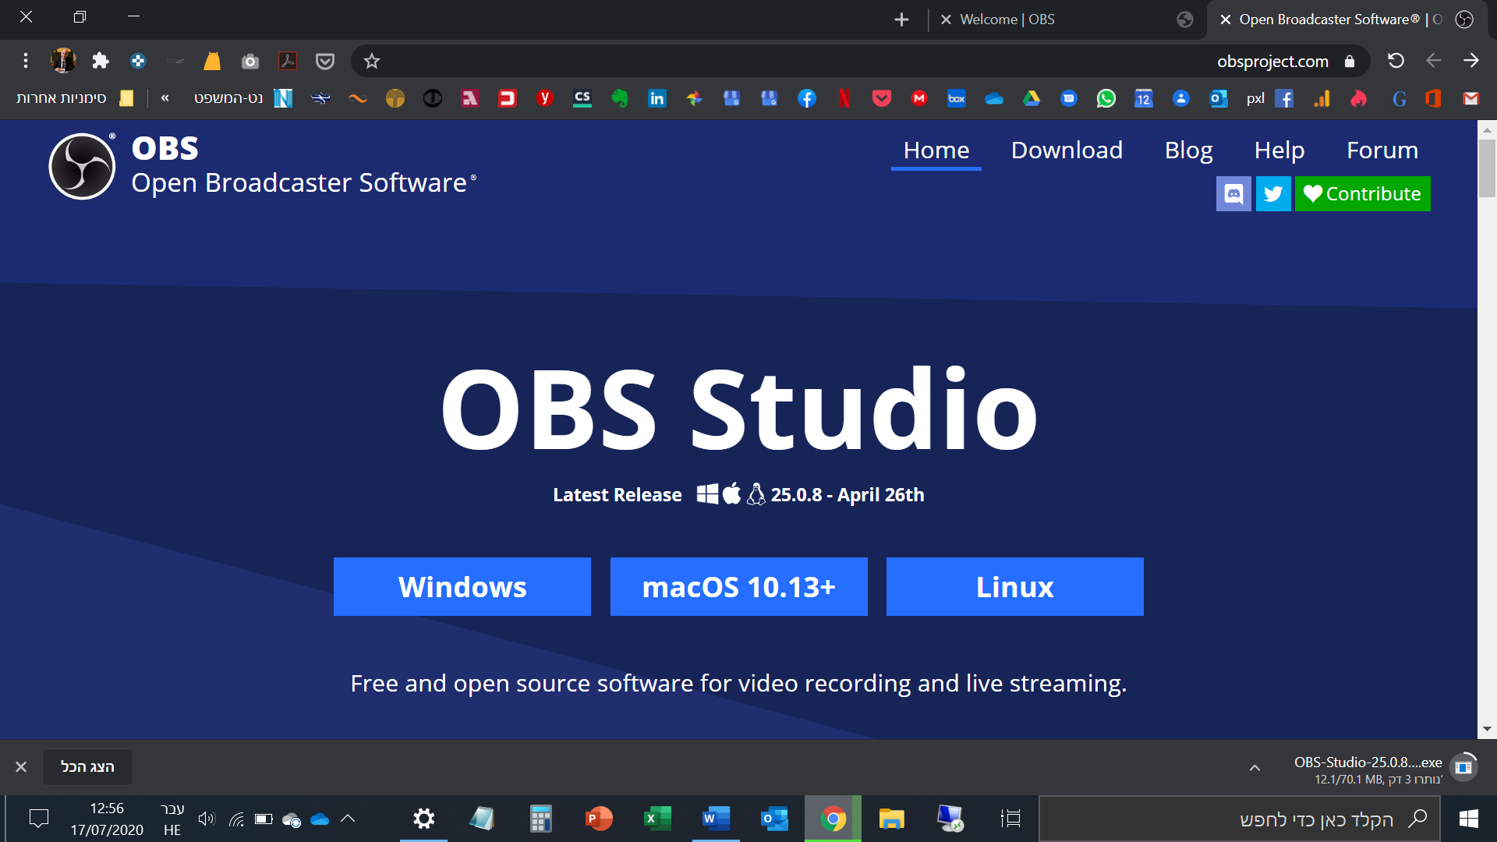This screenshot has height=842, width=1497.
Task: Open the Chrome extensions puzzle menu
Action: click(101, 61)
